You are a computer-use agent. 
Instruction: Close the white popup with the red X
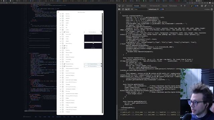coord(58,12)
